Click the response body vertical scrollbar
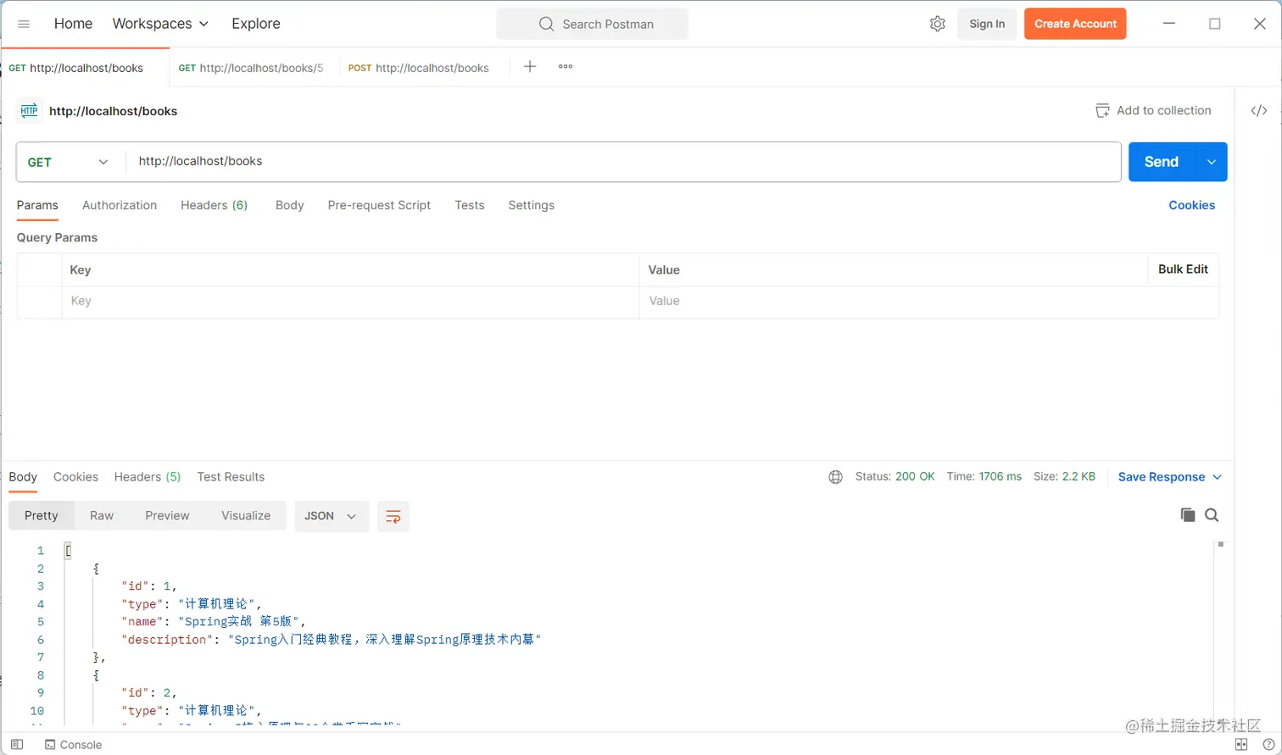 (x=1221, y=631)
